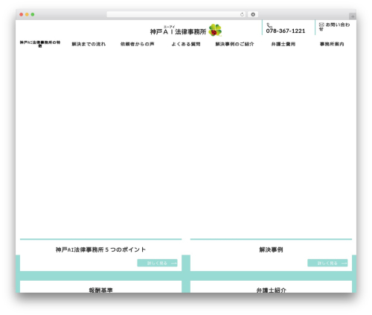
Task: Click 詳しく見る under 5つのポイント
Action: 157,263
